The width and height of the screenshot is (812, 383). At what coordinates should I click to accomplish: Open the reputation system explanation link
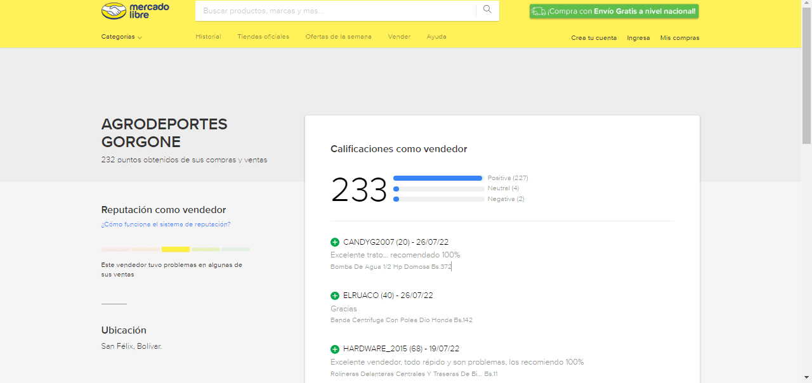tap(166, 224)
